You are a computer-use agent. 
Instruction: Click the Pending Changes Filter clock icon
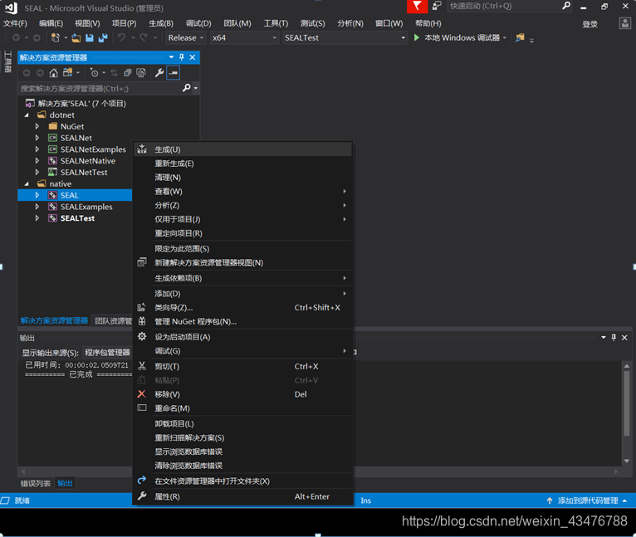click(94, 73)
